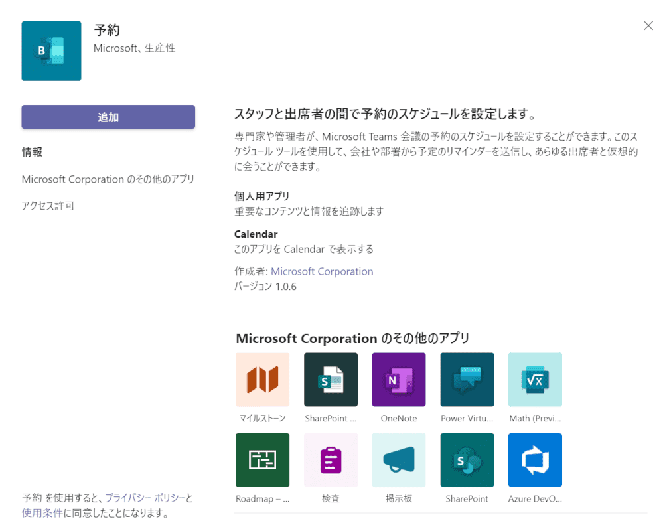Open the Azure DevOps app icon
This screenshot has width=669, height=531.
tap(535, 460)
